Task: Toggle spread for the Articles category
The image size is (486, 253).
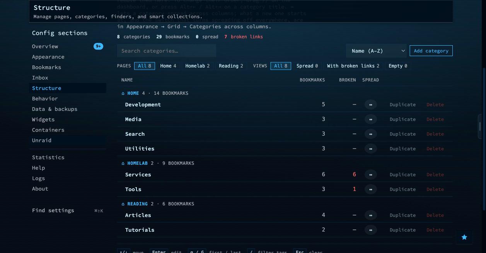Action: click(x=370, y=215)
